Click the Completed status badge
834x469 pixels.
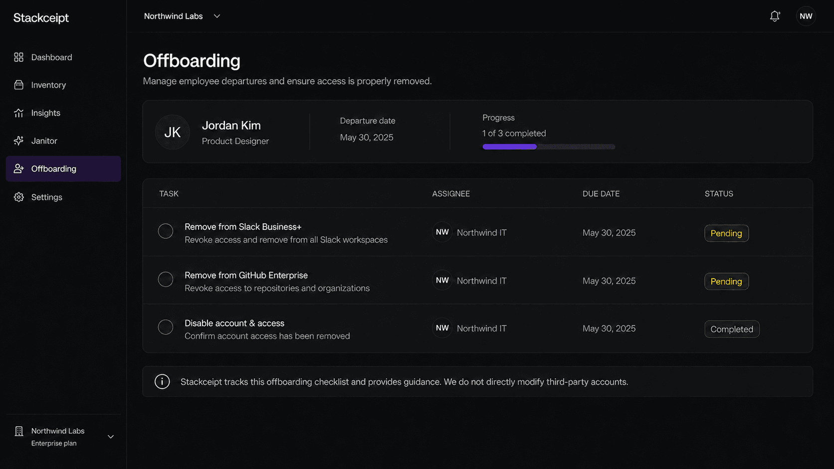(732, 329)
